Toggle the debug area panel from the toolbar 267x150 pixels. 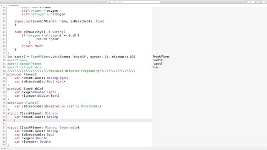262,2
